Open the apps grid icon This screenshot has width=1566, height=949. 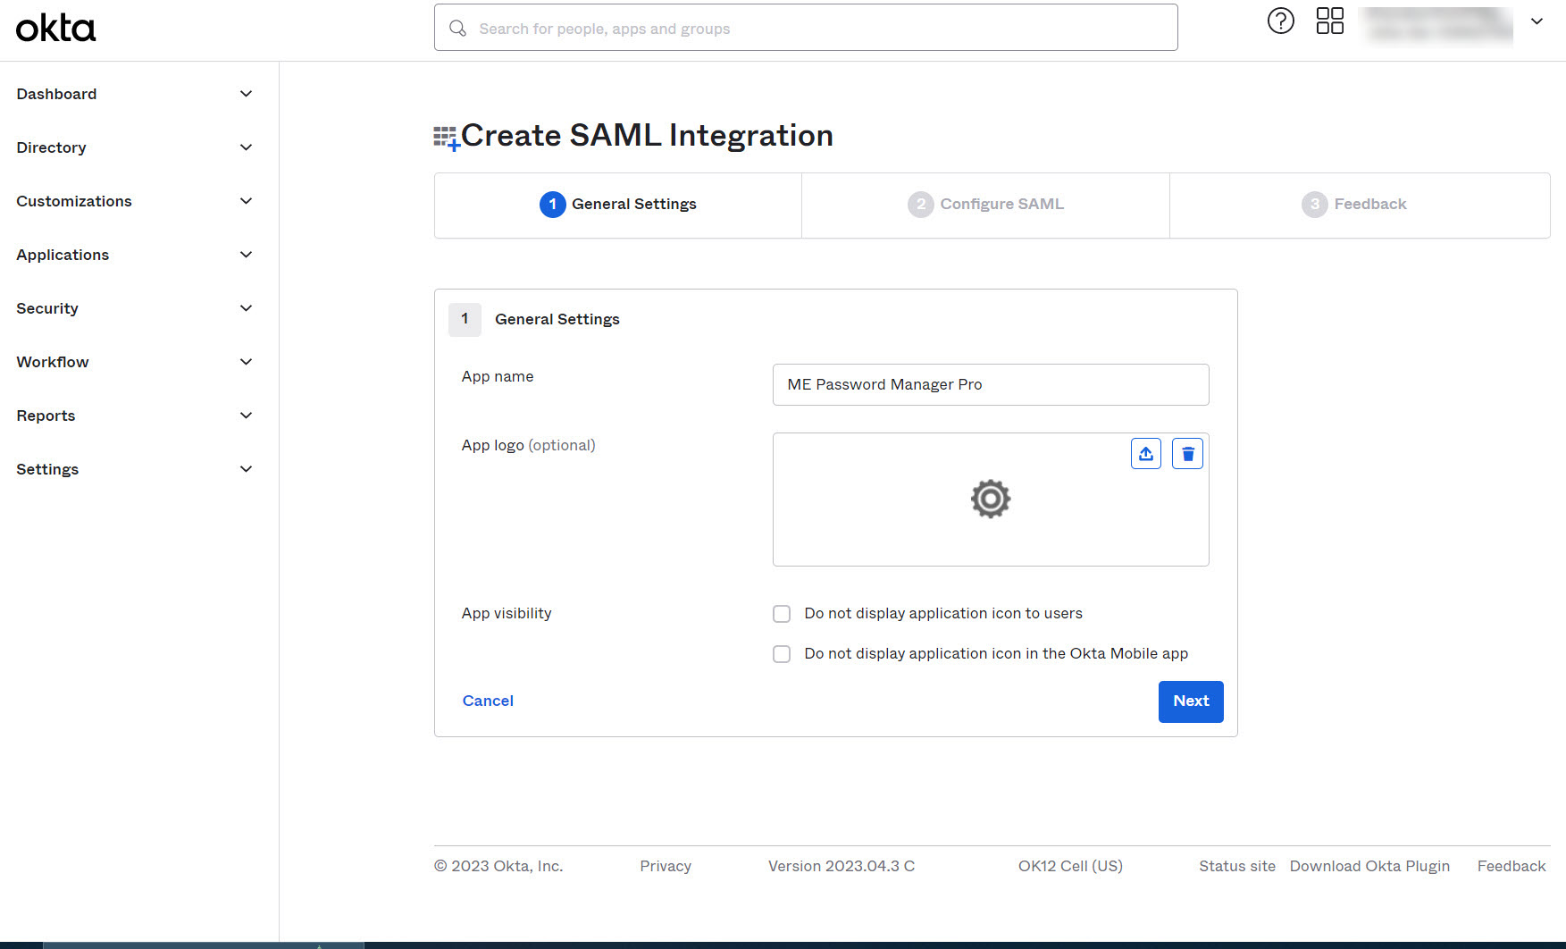(1329, 21)
